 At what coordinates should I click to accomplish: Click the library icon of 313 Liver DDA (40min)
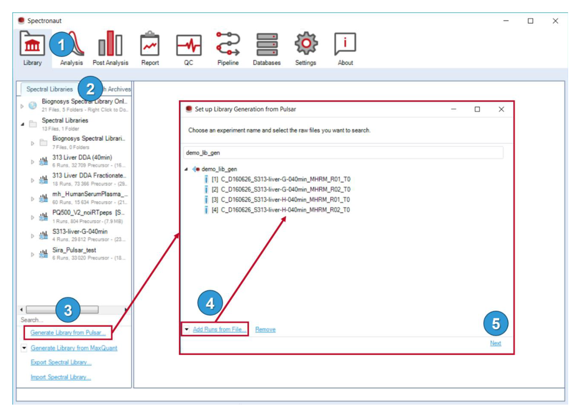[43, 161]
